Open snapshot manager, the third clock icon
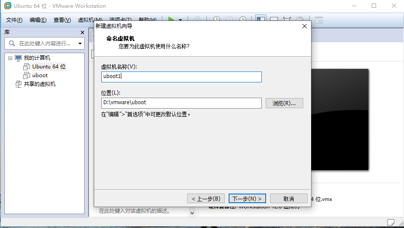Viewport: 404px width, 228px height. [243, 19]
